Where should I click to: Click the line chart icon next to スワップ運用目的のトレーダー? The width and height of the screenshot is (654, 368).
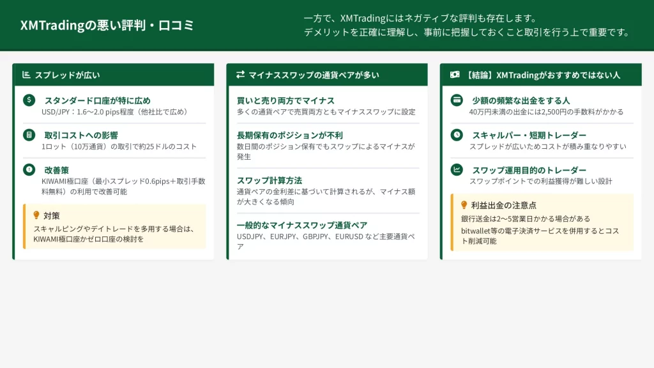tap(457, 169)
